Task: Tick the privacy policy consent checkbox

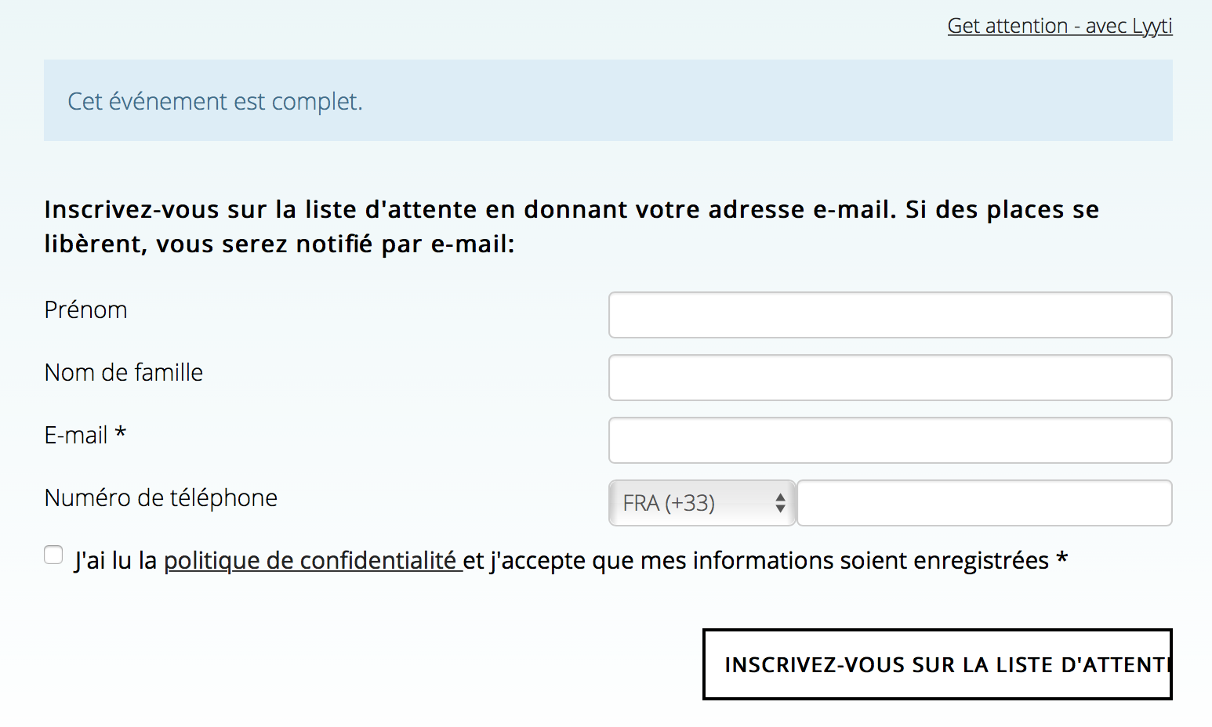Action: coord(53,555)
